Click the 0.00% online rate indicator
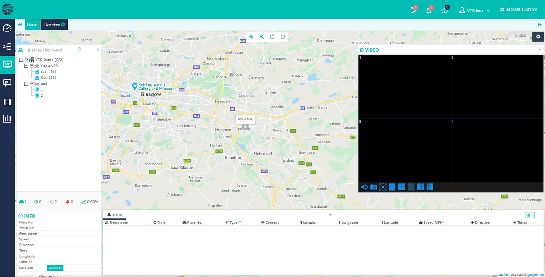The image size is (545, 277). coord(90,202)
